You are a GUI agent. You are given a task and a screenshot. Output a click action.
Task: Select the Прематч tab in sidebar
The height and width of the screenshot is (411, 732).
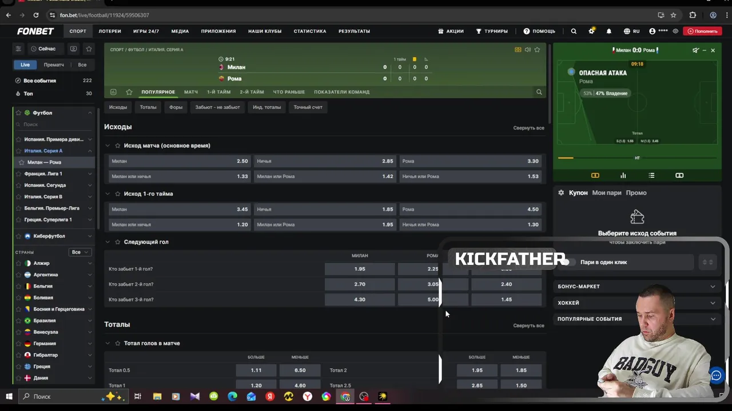(54, 65)
